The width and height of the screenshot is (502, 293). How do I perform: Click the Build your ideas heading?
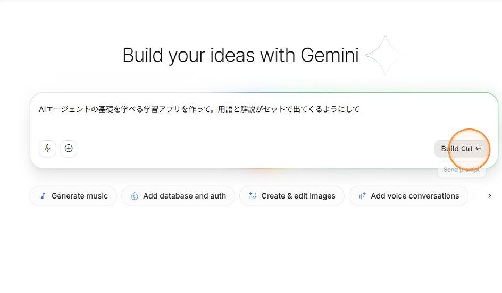pyautogui.click(x=240, y=55)
